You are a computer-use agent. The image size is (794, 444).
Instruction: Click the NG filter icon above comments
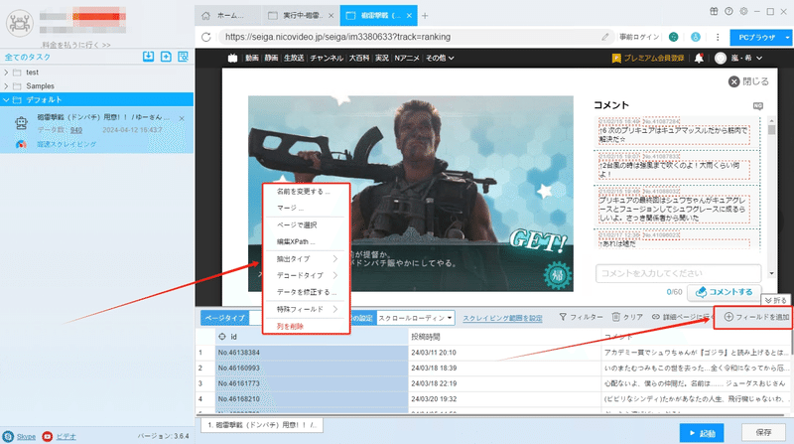[x=758, y=106]
